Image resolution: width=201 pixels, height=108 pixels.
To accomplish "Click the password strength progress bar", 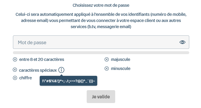I will (x=101, y=53).
